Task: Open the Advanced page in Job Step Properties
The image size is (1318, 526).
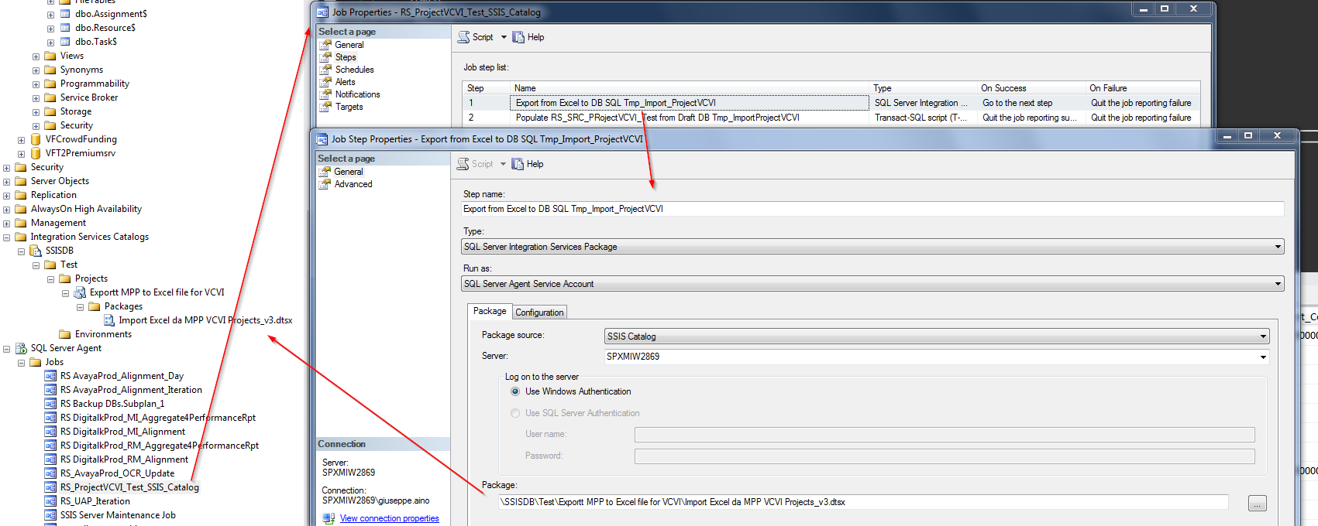Action: pyautogui.click(x=353, y=184)
